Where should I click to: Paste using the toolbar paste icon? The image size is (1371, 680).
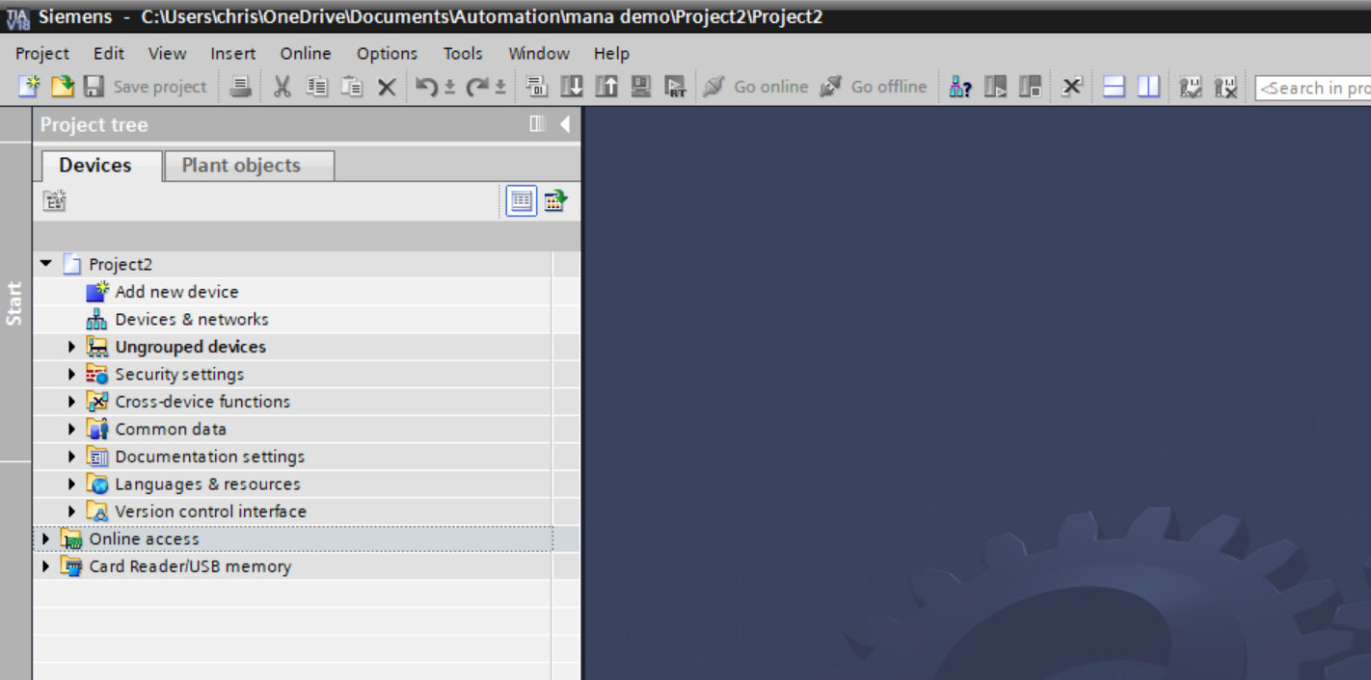click(352, 87)
